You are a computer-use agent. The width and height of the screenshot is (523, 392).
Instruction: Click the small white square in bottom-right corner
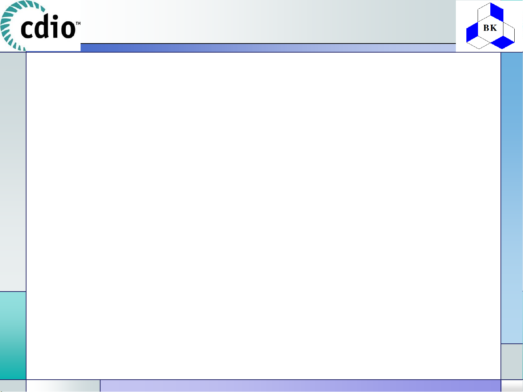(x=512, y=386)
